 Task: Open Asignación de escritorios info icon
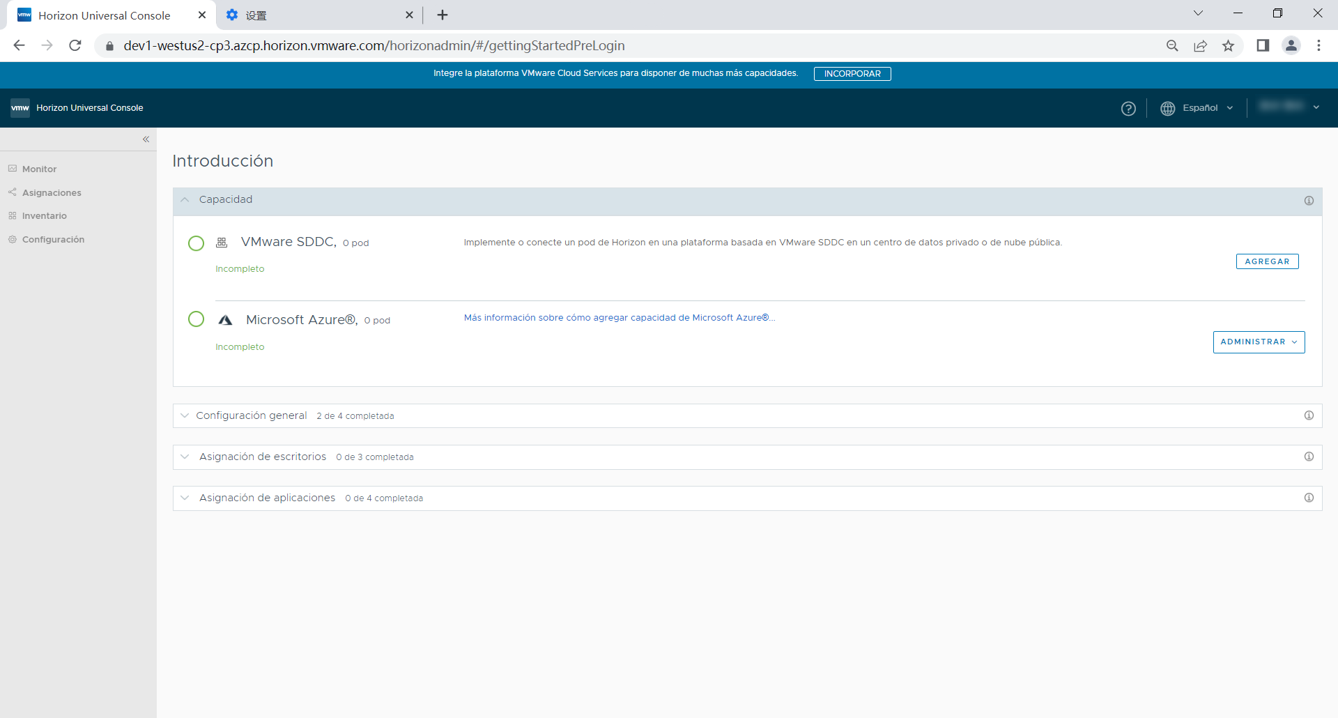point(1309,457)
